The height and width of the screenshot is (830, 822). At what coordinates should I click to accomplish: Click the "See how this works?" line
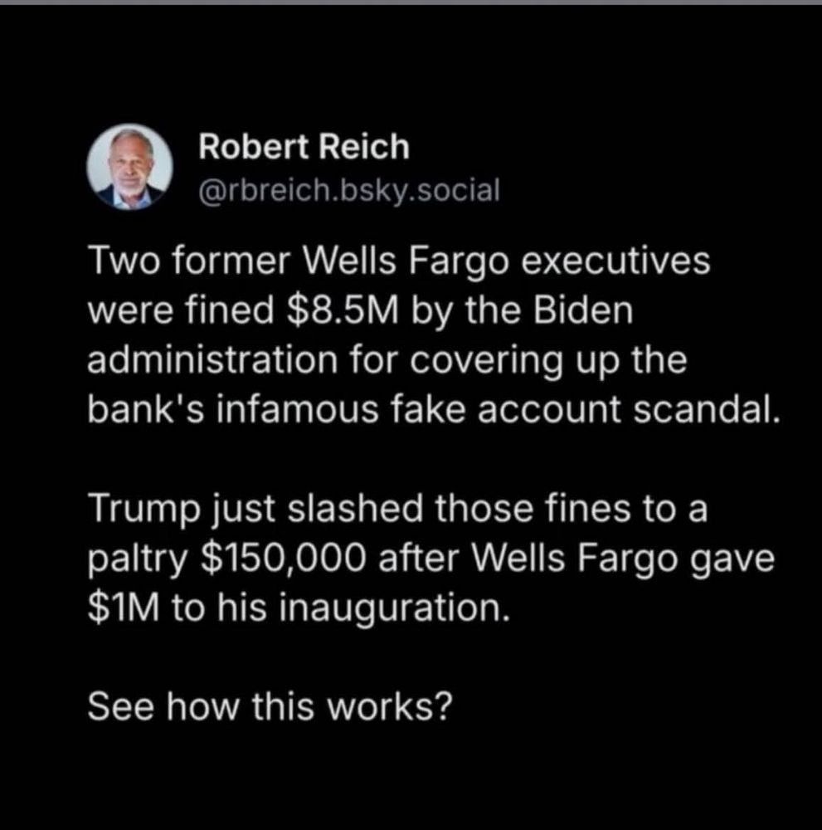(270, 706)
